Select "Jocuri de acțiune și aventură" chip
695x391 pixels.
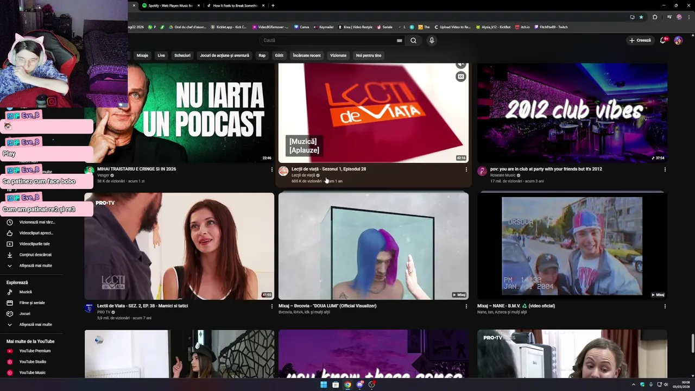224,55
